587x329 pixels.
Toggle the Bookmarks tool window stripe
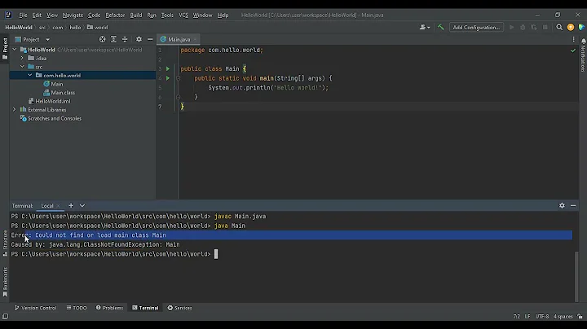coord(5,282)
